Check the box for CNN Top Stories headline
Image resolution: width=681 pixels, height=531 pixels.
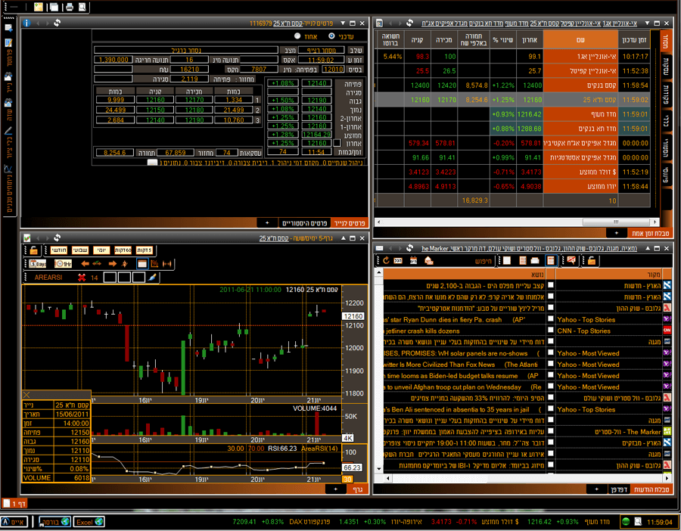pos(550,330)
